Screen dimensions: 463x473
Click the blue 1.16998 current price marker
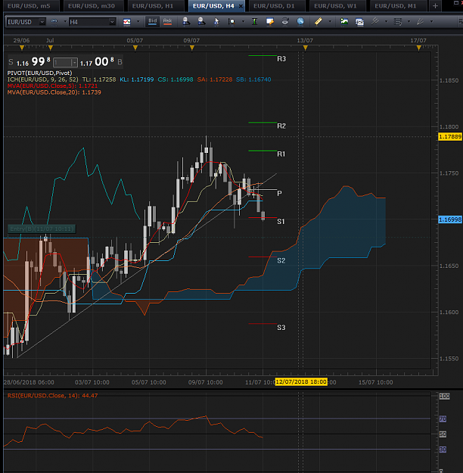(x=449, y=219)
